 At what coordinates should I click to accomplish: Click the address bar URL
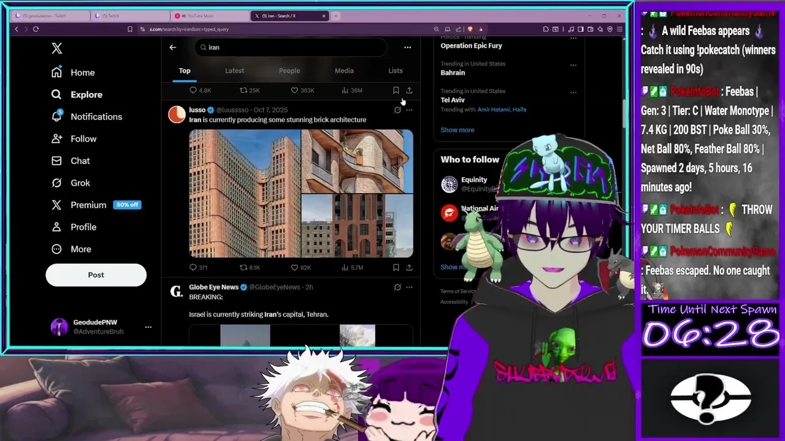tap(189, 29)
